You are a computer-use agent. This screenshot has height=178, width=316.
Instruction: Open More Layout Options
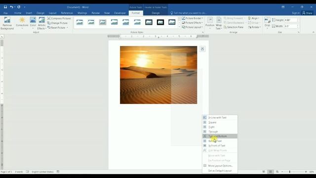click(x=220, y=166)
